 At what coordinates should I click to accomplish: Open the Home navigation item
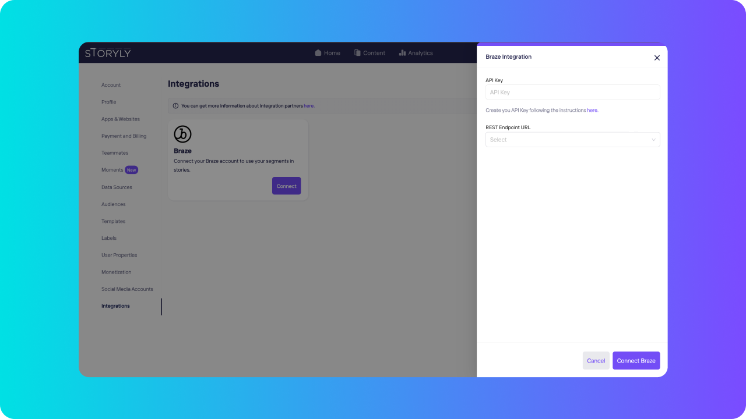328,53
